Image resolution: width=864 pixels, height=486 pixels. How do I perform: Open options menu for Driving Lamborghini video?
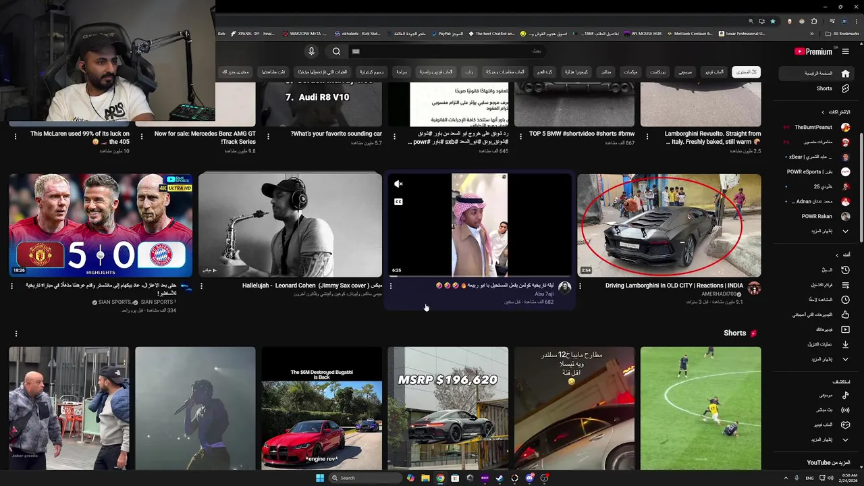580,286
